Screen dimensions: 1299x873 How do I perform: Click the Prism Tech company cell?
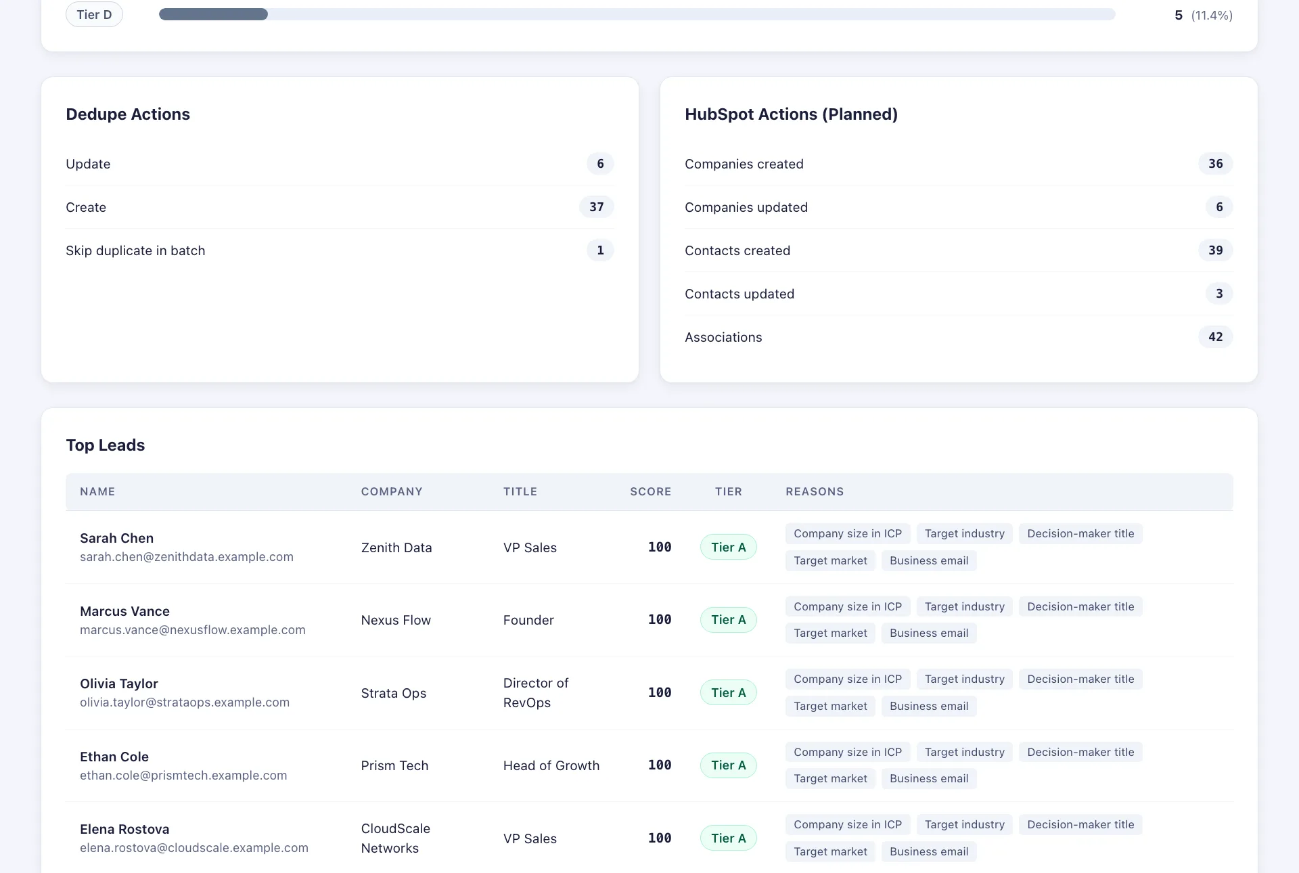pyautogui.click(x=394, y=765)
